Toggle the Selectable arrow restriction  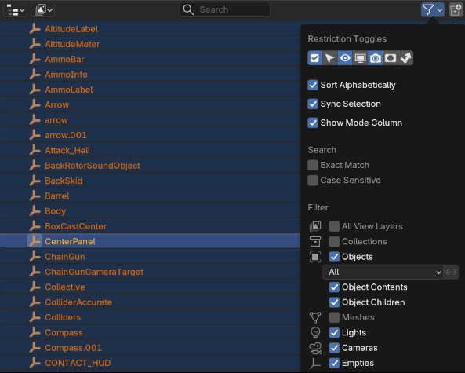point(330,58)
